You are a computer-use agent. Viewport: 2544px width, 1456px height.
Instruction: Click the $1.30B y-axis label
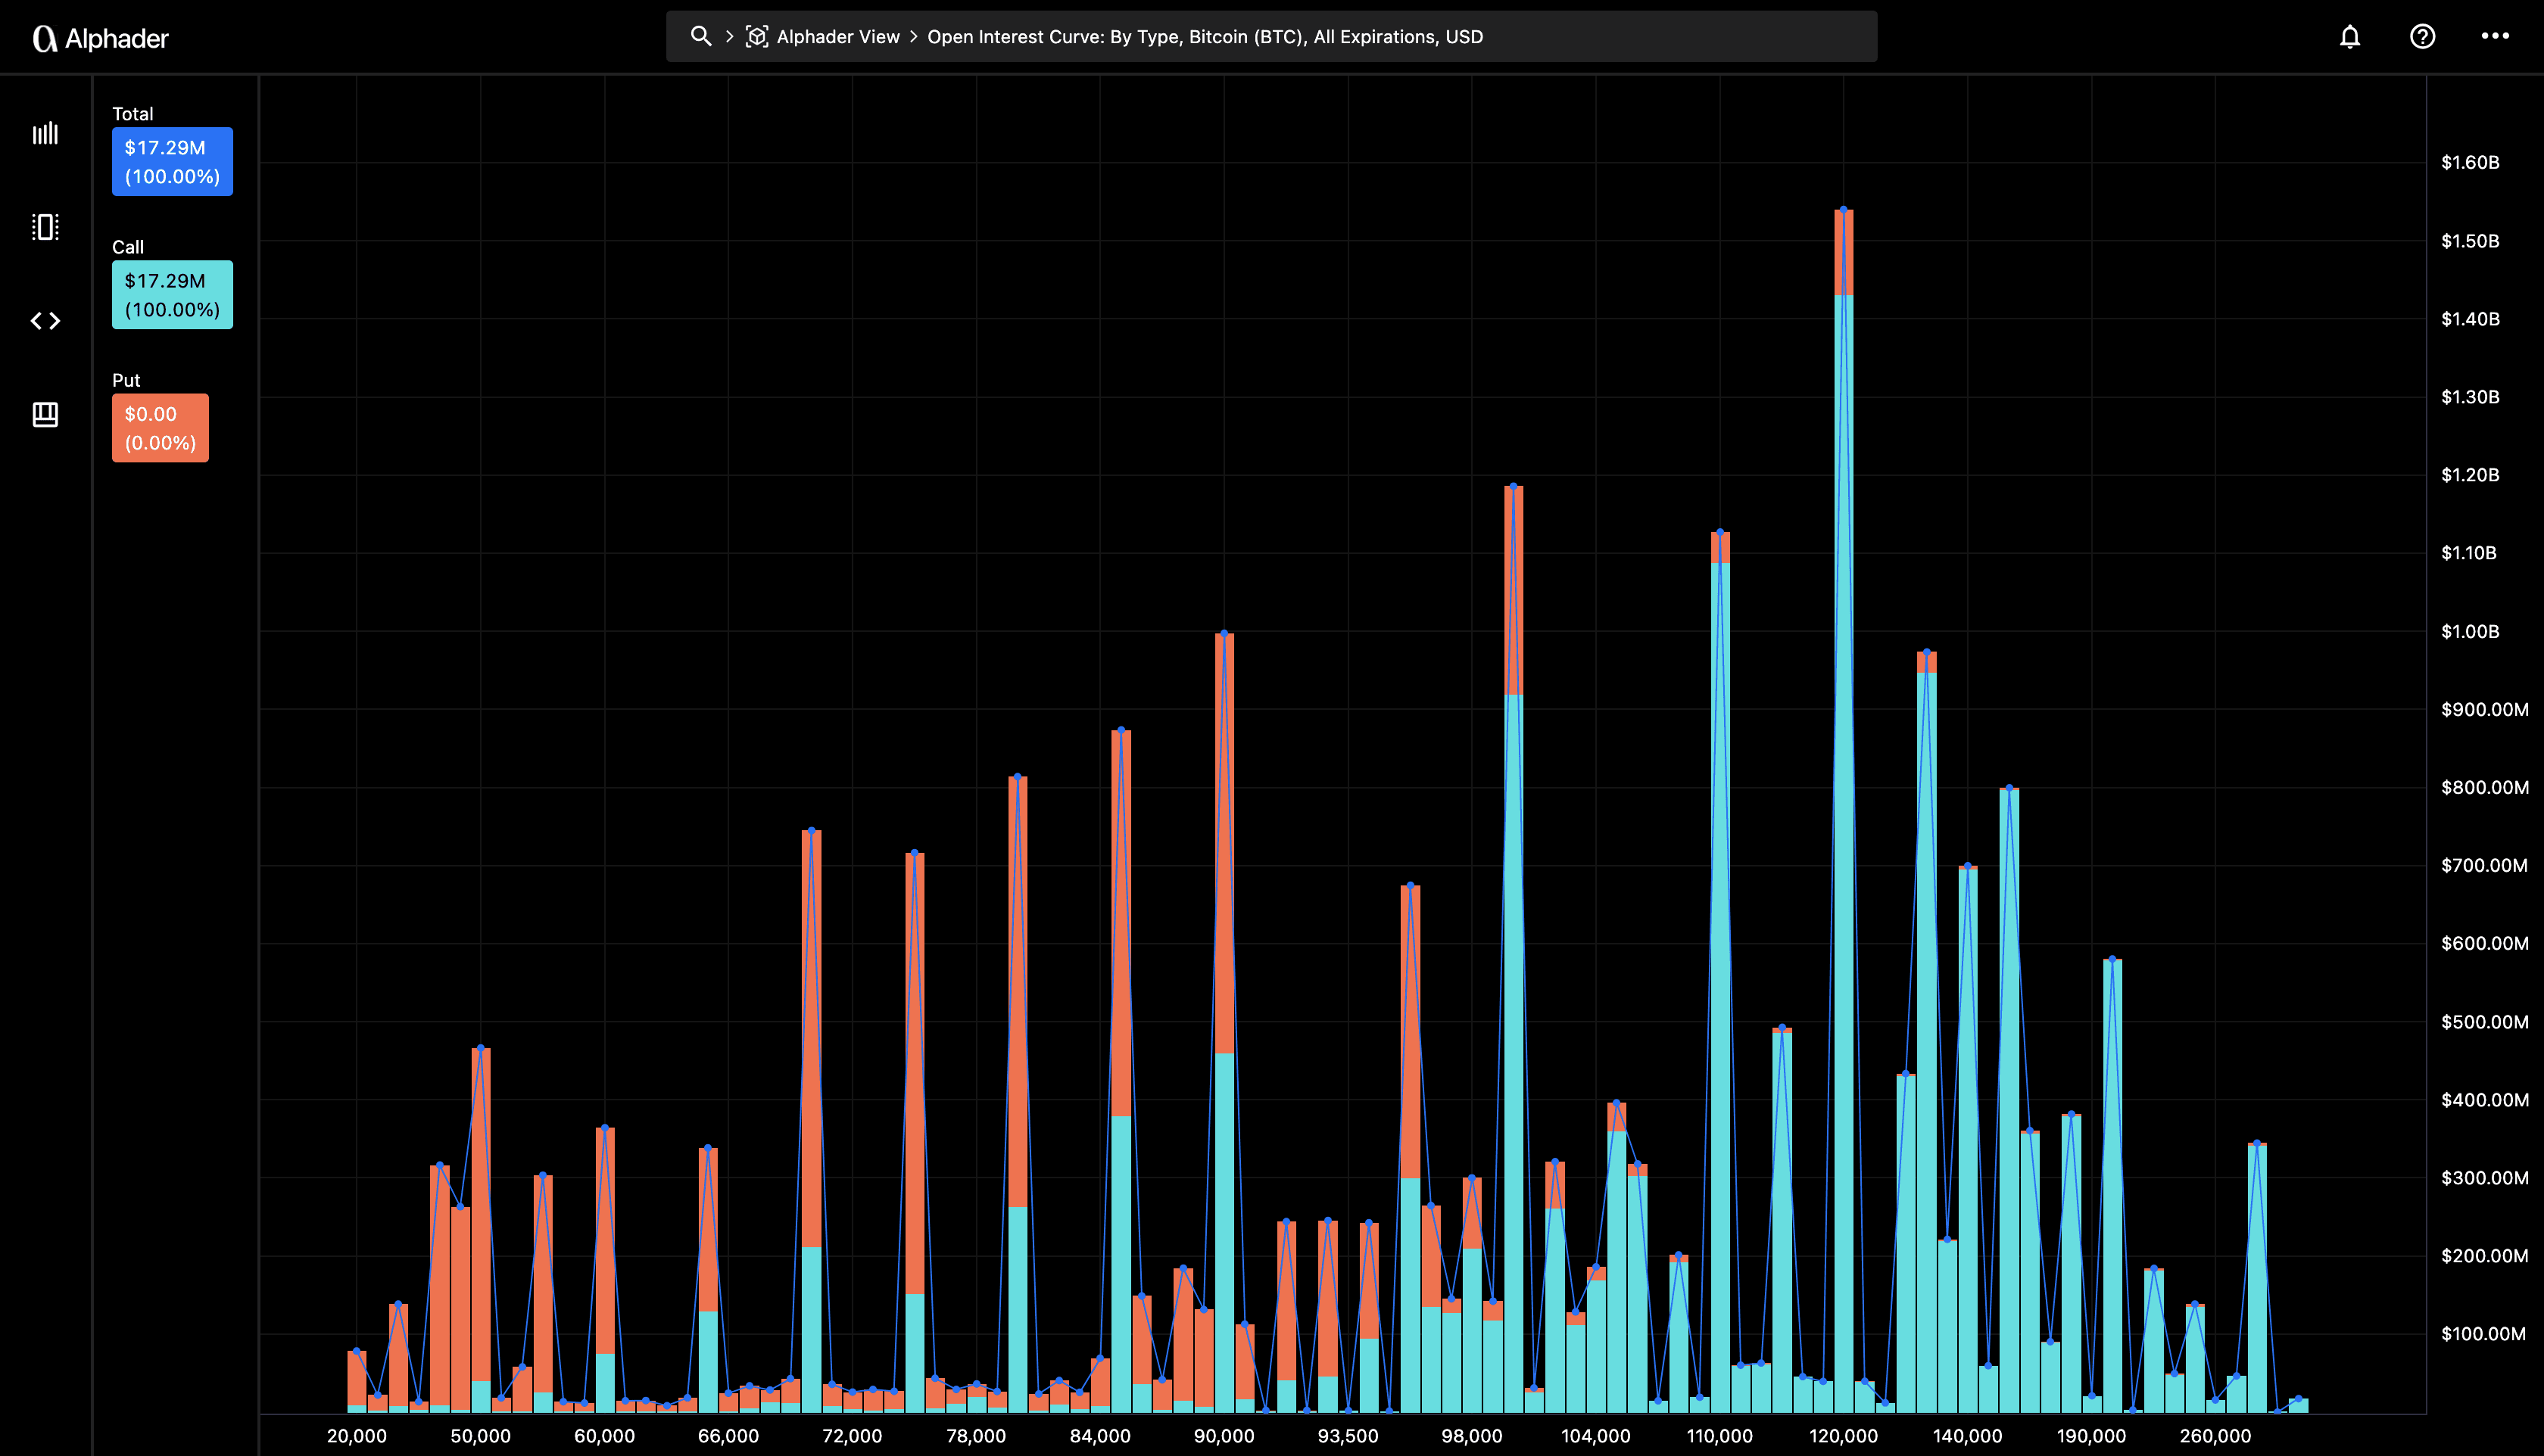[2470, 397]
